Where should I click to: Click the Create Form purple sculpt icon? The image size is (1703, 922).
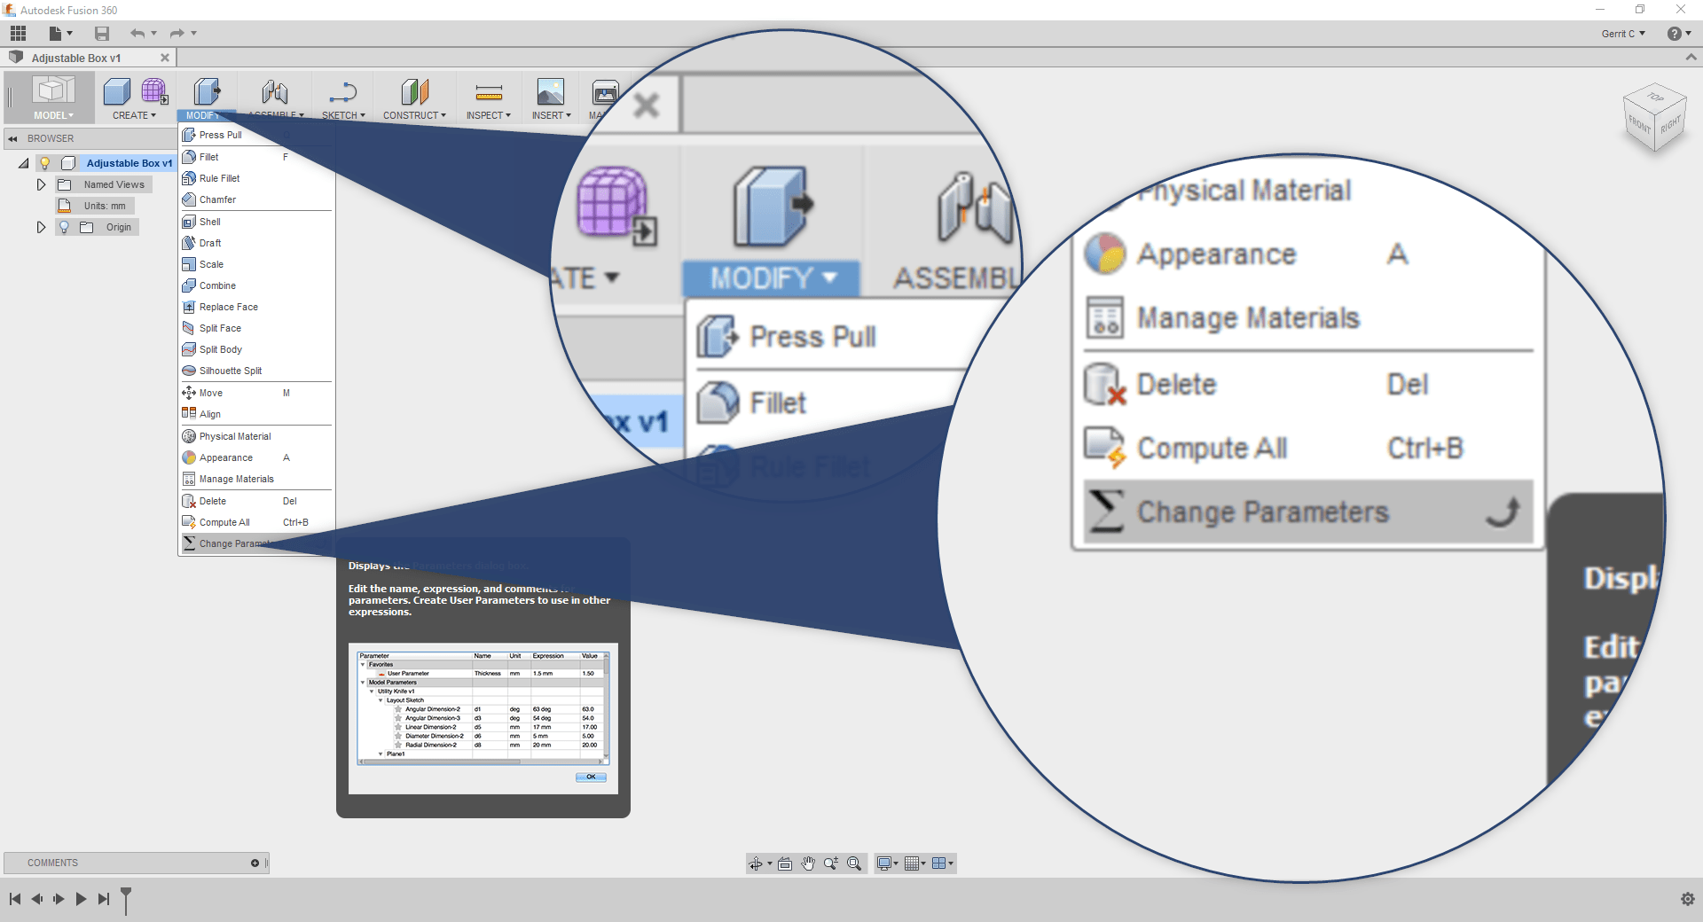coord(154,91)
